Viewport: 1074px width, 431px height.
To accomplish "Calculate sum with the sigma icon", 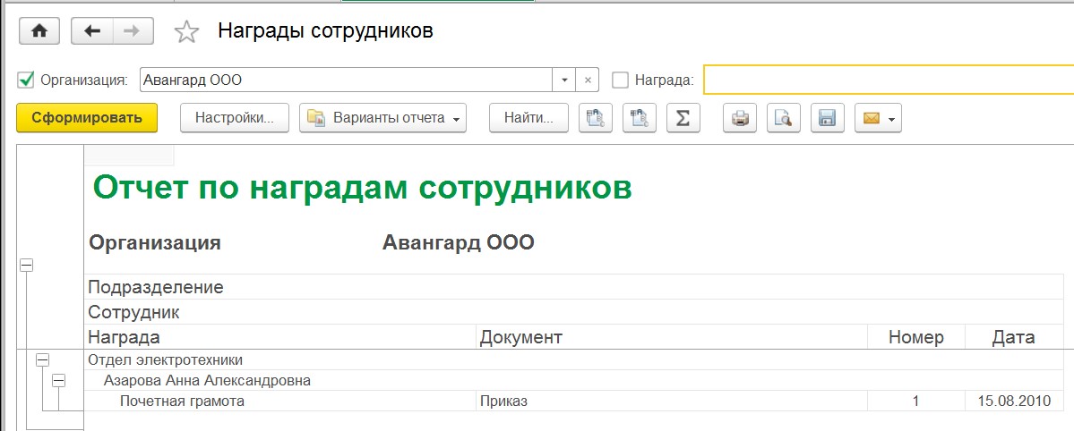I will pyautogui.click(x=683, y=118).
